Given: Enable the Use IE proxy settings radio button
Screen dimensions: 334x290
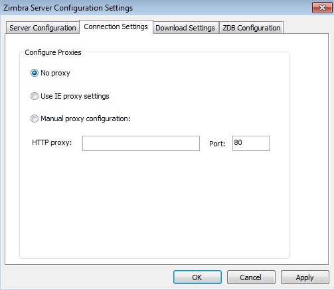Looking at the screenshot, I should (35, 96).
